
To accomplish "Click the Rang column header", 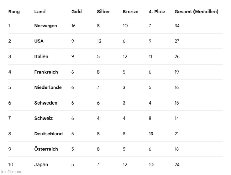I will [14, 12].
